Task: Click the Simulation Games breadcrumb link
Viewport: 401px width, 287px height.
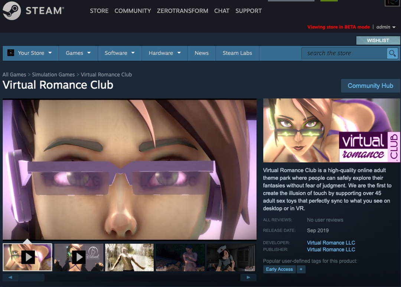Action: [x=53, y=74]
